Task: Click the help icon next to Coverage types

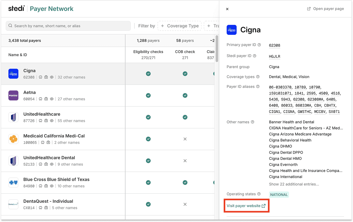Action: pos(258,76)
